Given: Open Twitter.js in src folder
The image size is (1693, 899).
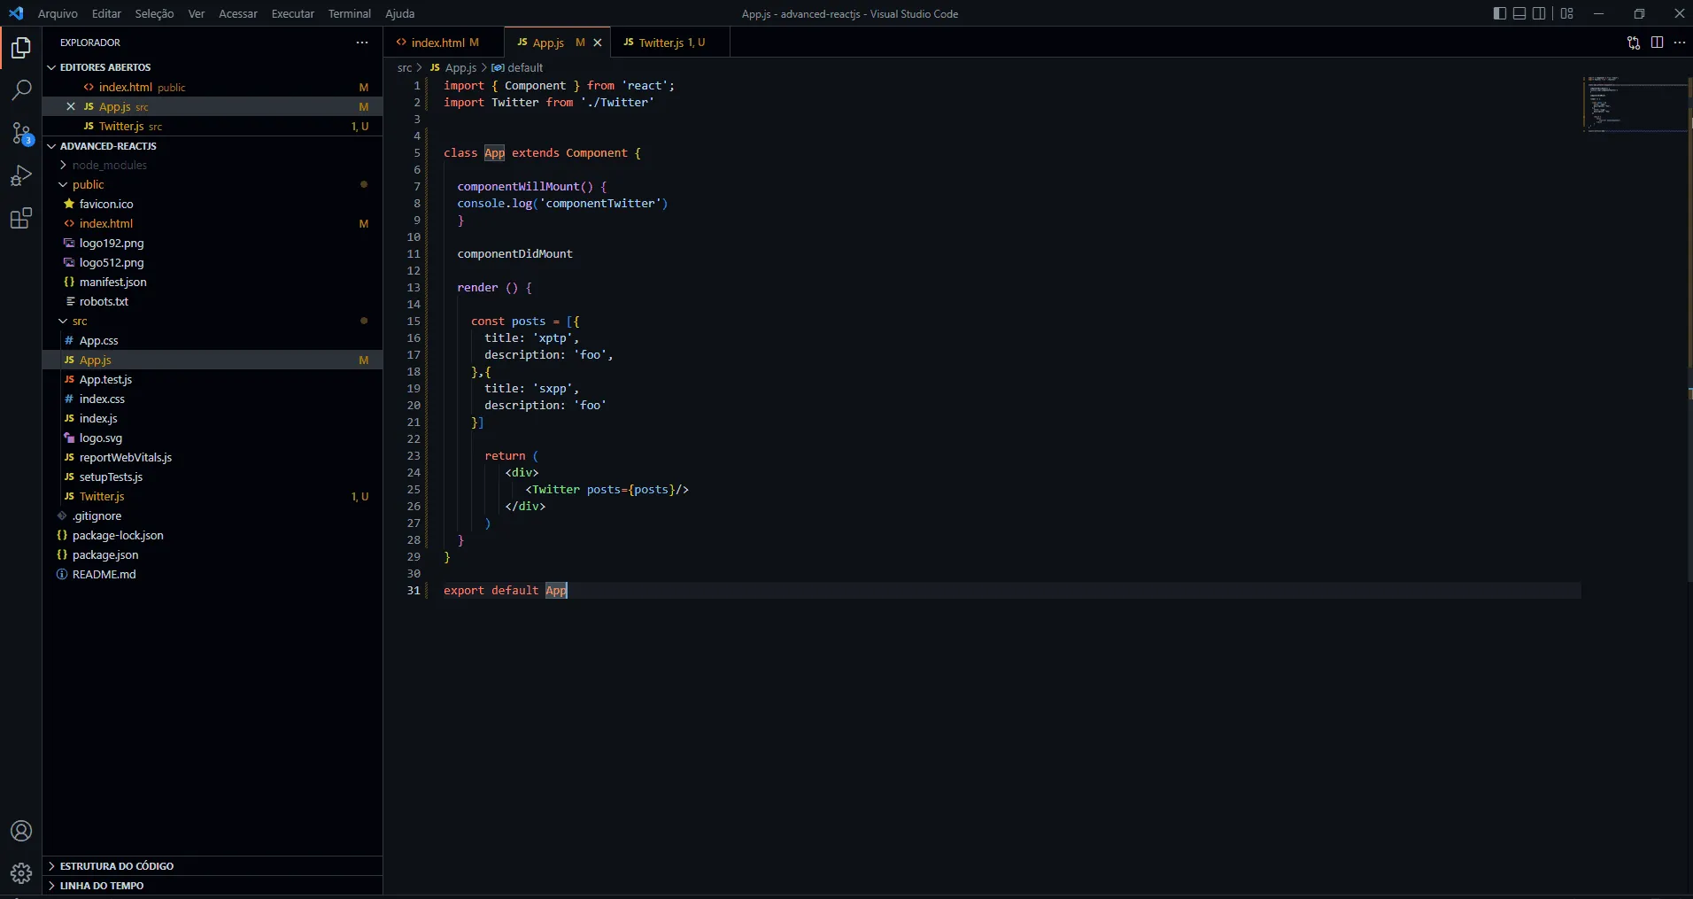Looking at the screenshot, I should coord(213,497).
